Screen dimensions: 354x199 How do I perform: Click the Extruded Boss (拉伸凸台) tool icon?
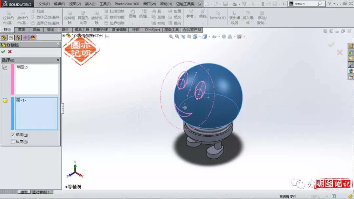tap(8, 13)
